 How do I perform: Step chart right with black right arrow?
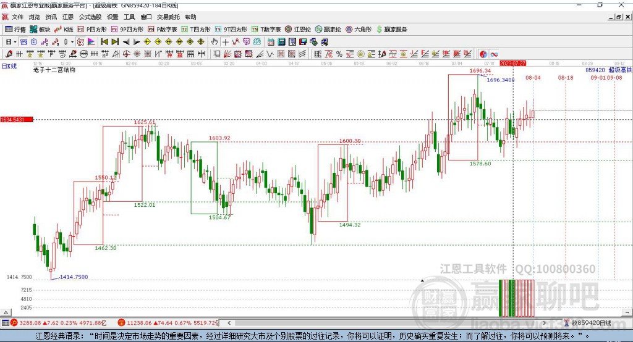pyautogui.click(x=137, y=42)
